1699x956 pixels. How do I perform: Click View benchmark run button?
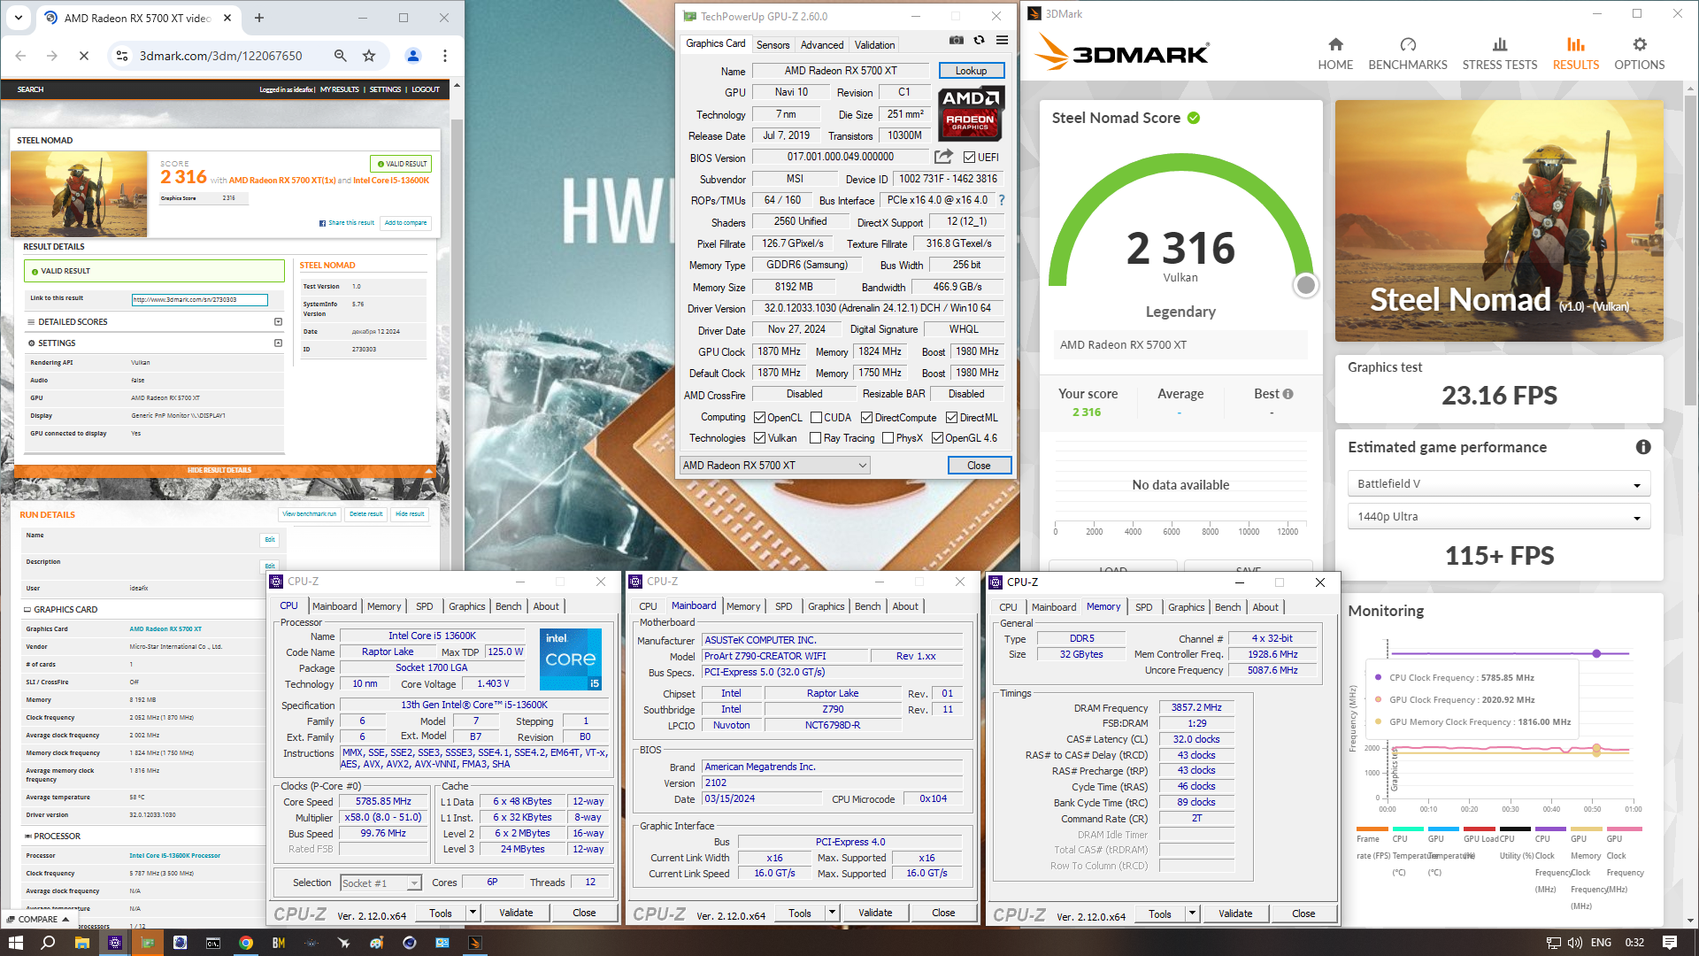[x=309, y=514]
